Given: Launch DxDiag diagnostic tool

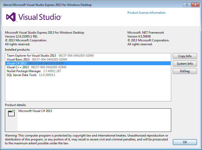Looking at the screenshot, I should [185, 71].
